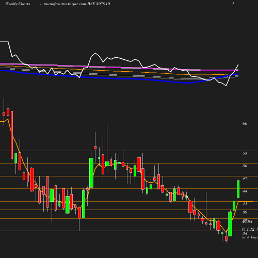
Task: Click the price label '44'
Action: tap(245, 191)
